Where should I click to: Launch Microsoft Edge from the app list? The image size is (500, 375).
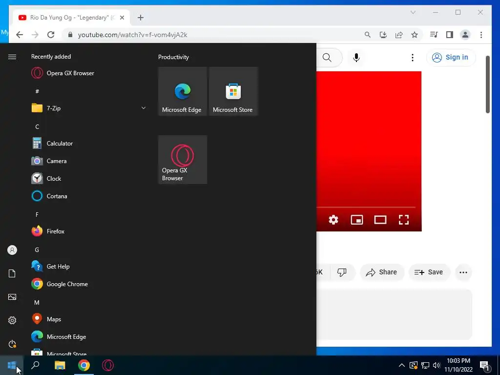tap(88, 336)
